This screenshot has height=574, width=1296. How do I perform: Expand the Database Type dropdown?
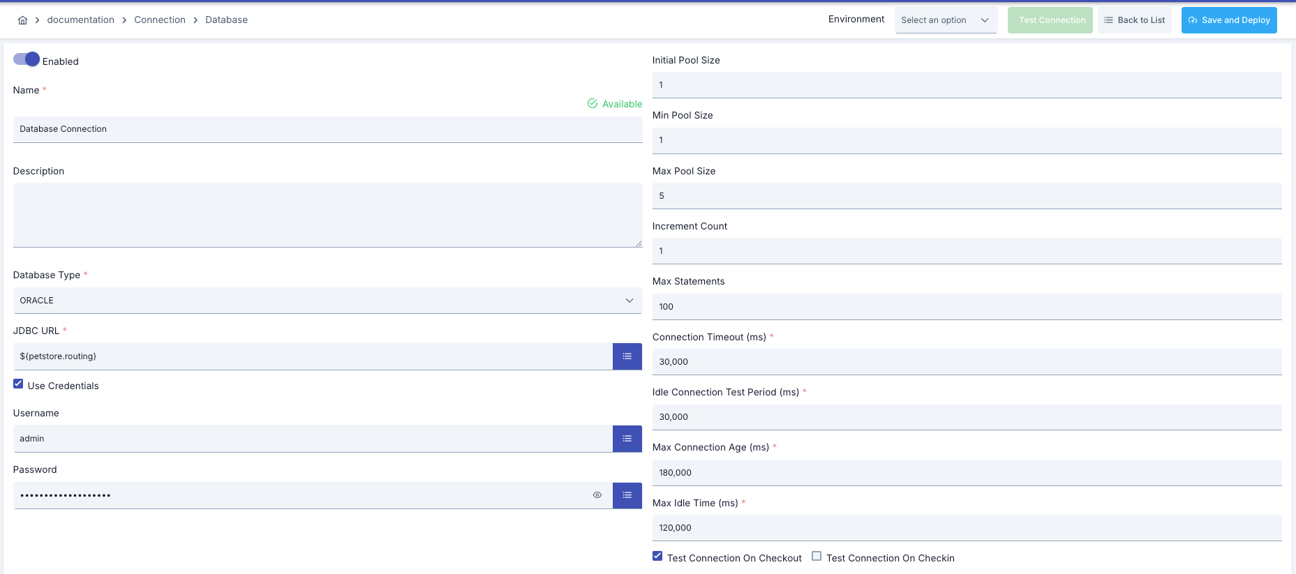(x=327, y=301)
